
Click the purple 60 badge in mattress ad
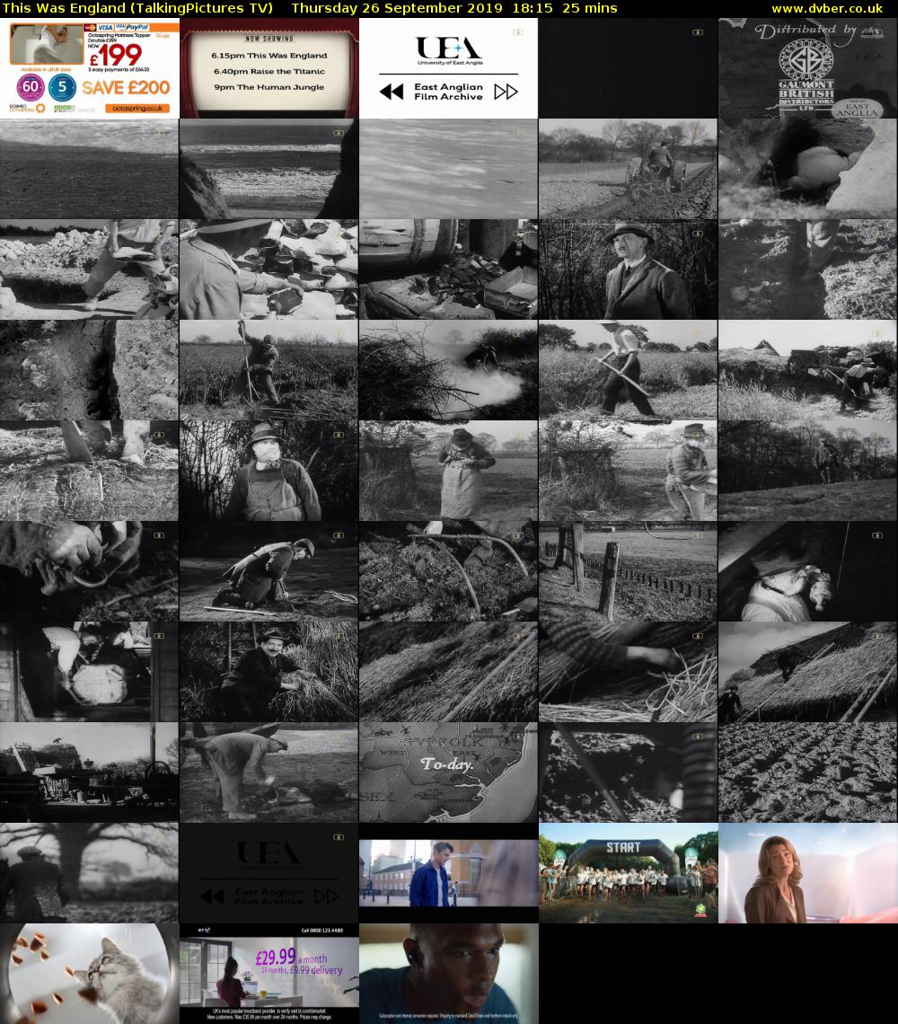point(30,88)
